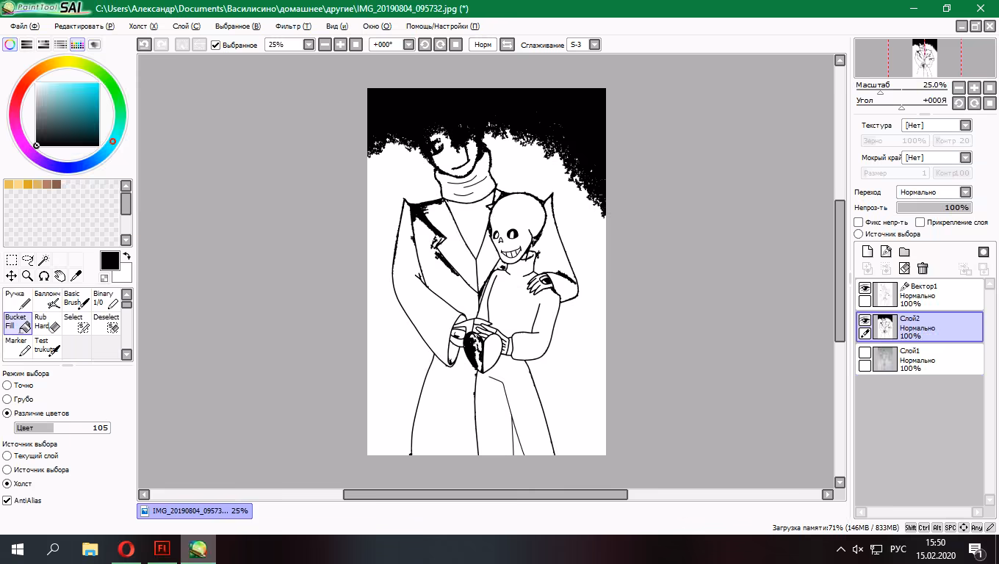The height and width of the screenshot is (564, 999).
Task: Select the Текущий слой radio option
Action: tap(7, 455)
